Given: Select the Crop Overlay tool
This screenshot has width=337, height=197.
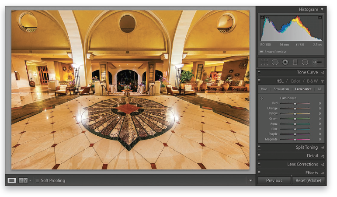Looking at the screenshot, I should point(264,62).
